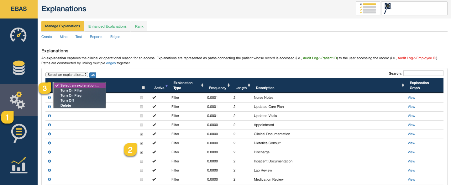Image resolution: width=451 pixels, height=185 pixels.
Task: Open the magnifier list sidebar icon
Action: click(x=18, y=133)
